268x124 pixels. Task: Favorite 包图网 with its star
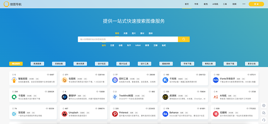63,75
